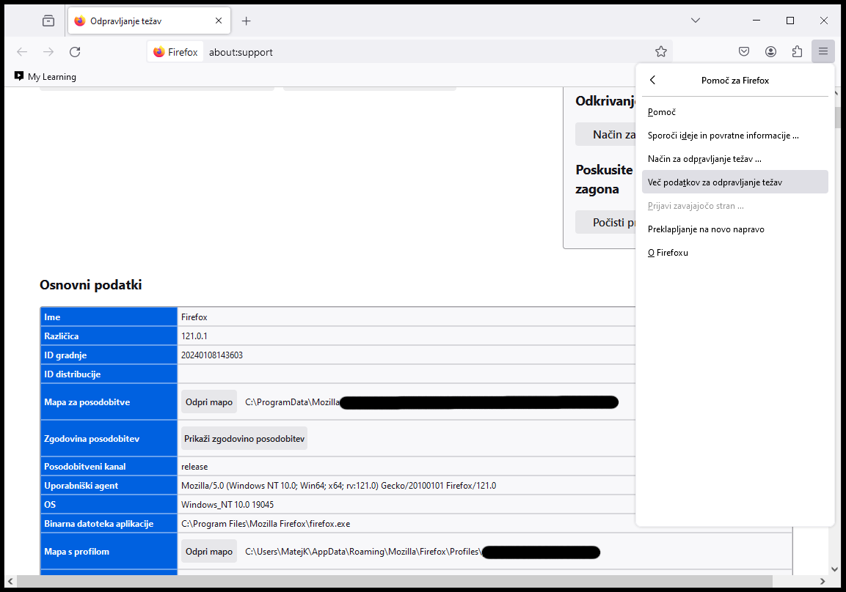Open Več podatkov za odpravljanje težav
The image size is (846, 592).
735,182
